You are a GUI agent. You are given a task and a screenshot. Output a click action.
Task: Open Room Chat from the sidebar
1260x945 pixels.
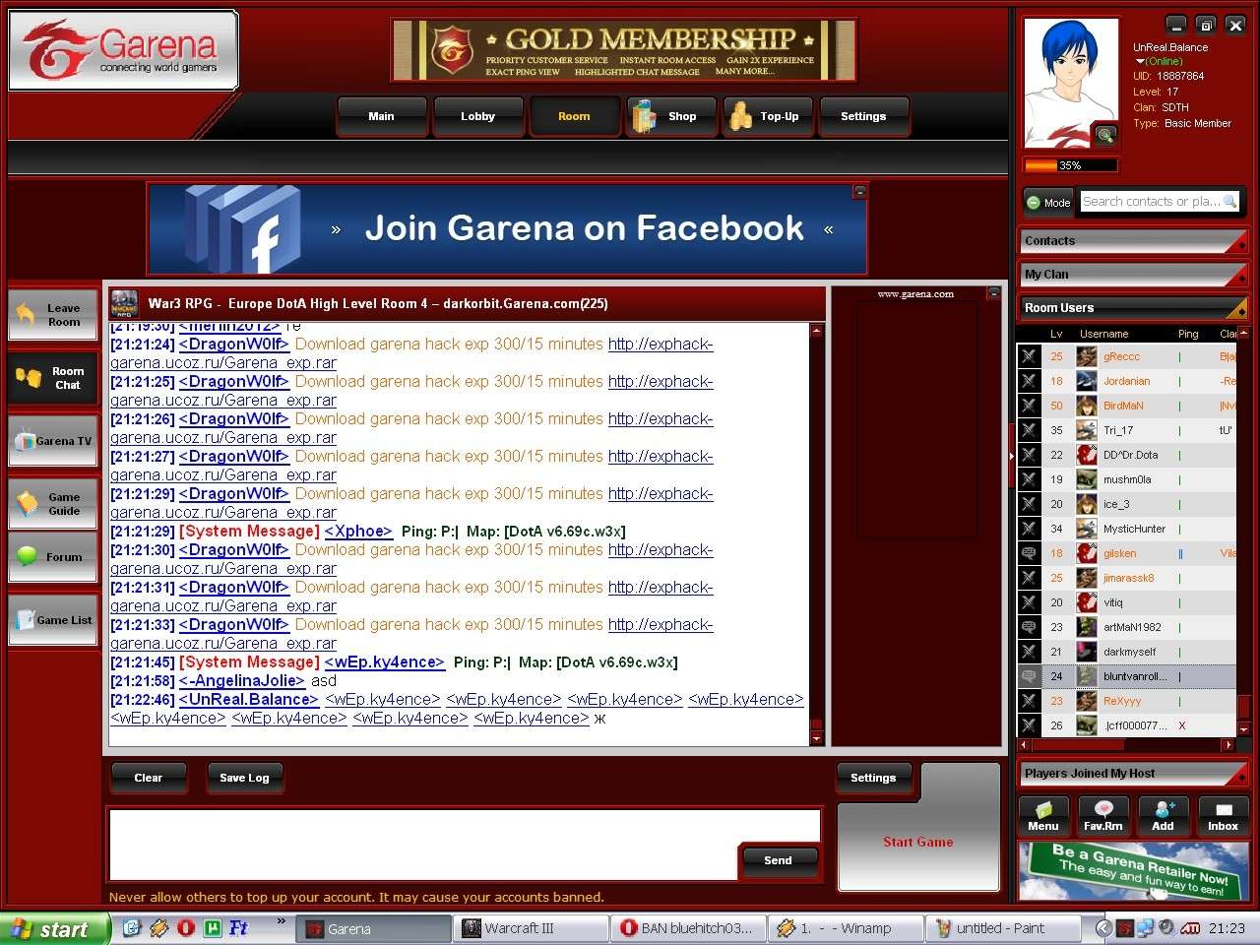(x=53, y=378)
